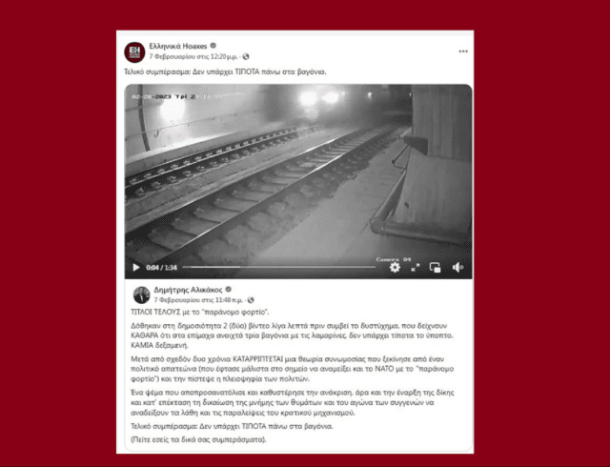
Task: Click the video time display 0:04 / 1:34
Action: tap(161, 268)
